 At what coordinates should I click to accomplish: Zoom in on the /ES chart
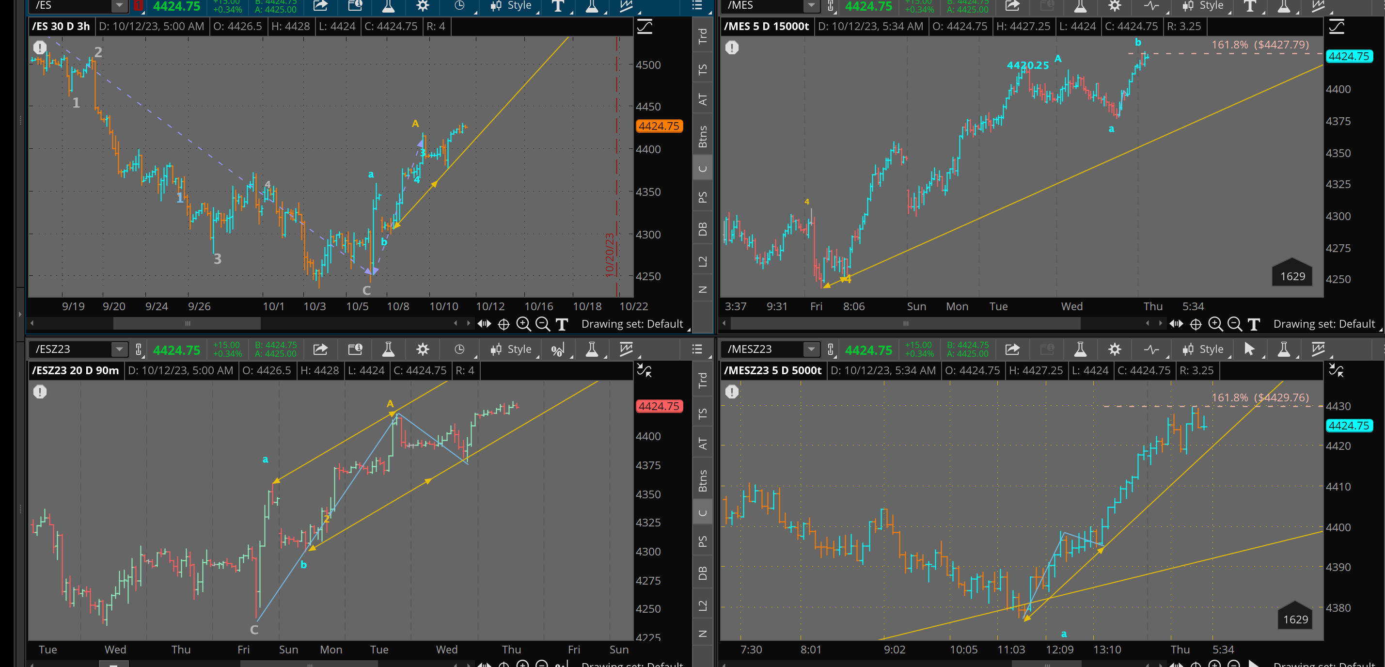tap(523, 324)
